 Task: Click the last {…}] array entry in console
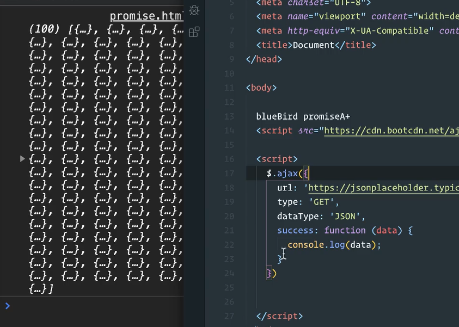[x=41, y=289]
